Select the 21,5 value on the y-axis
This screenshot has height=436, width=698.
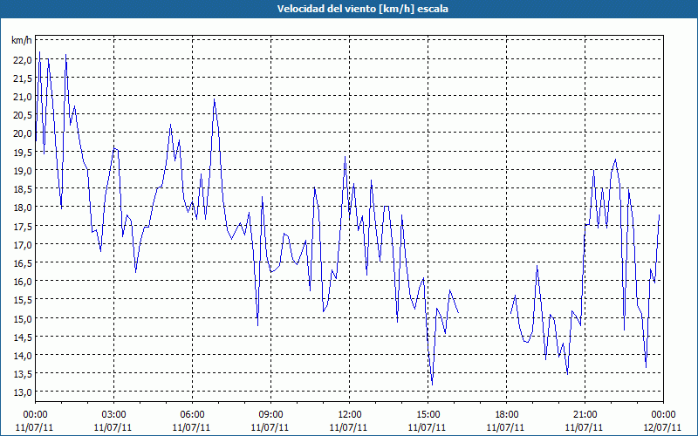pos(23,78)
